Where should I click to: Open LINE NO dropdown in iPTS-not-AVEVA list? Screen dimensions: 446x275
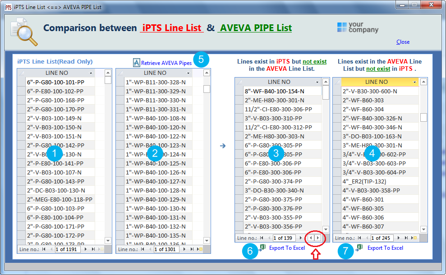click(x=317, y=82)
